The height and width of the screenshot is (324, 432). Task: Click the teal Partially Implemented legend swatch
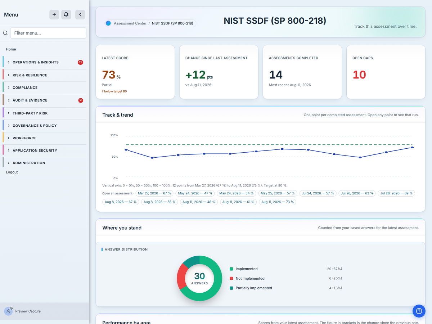click(231, 288)
